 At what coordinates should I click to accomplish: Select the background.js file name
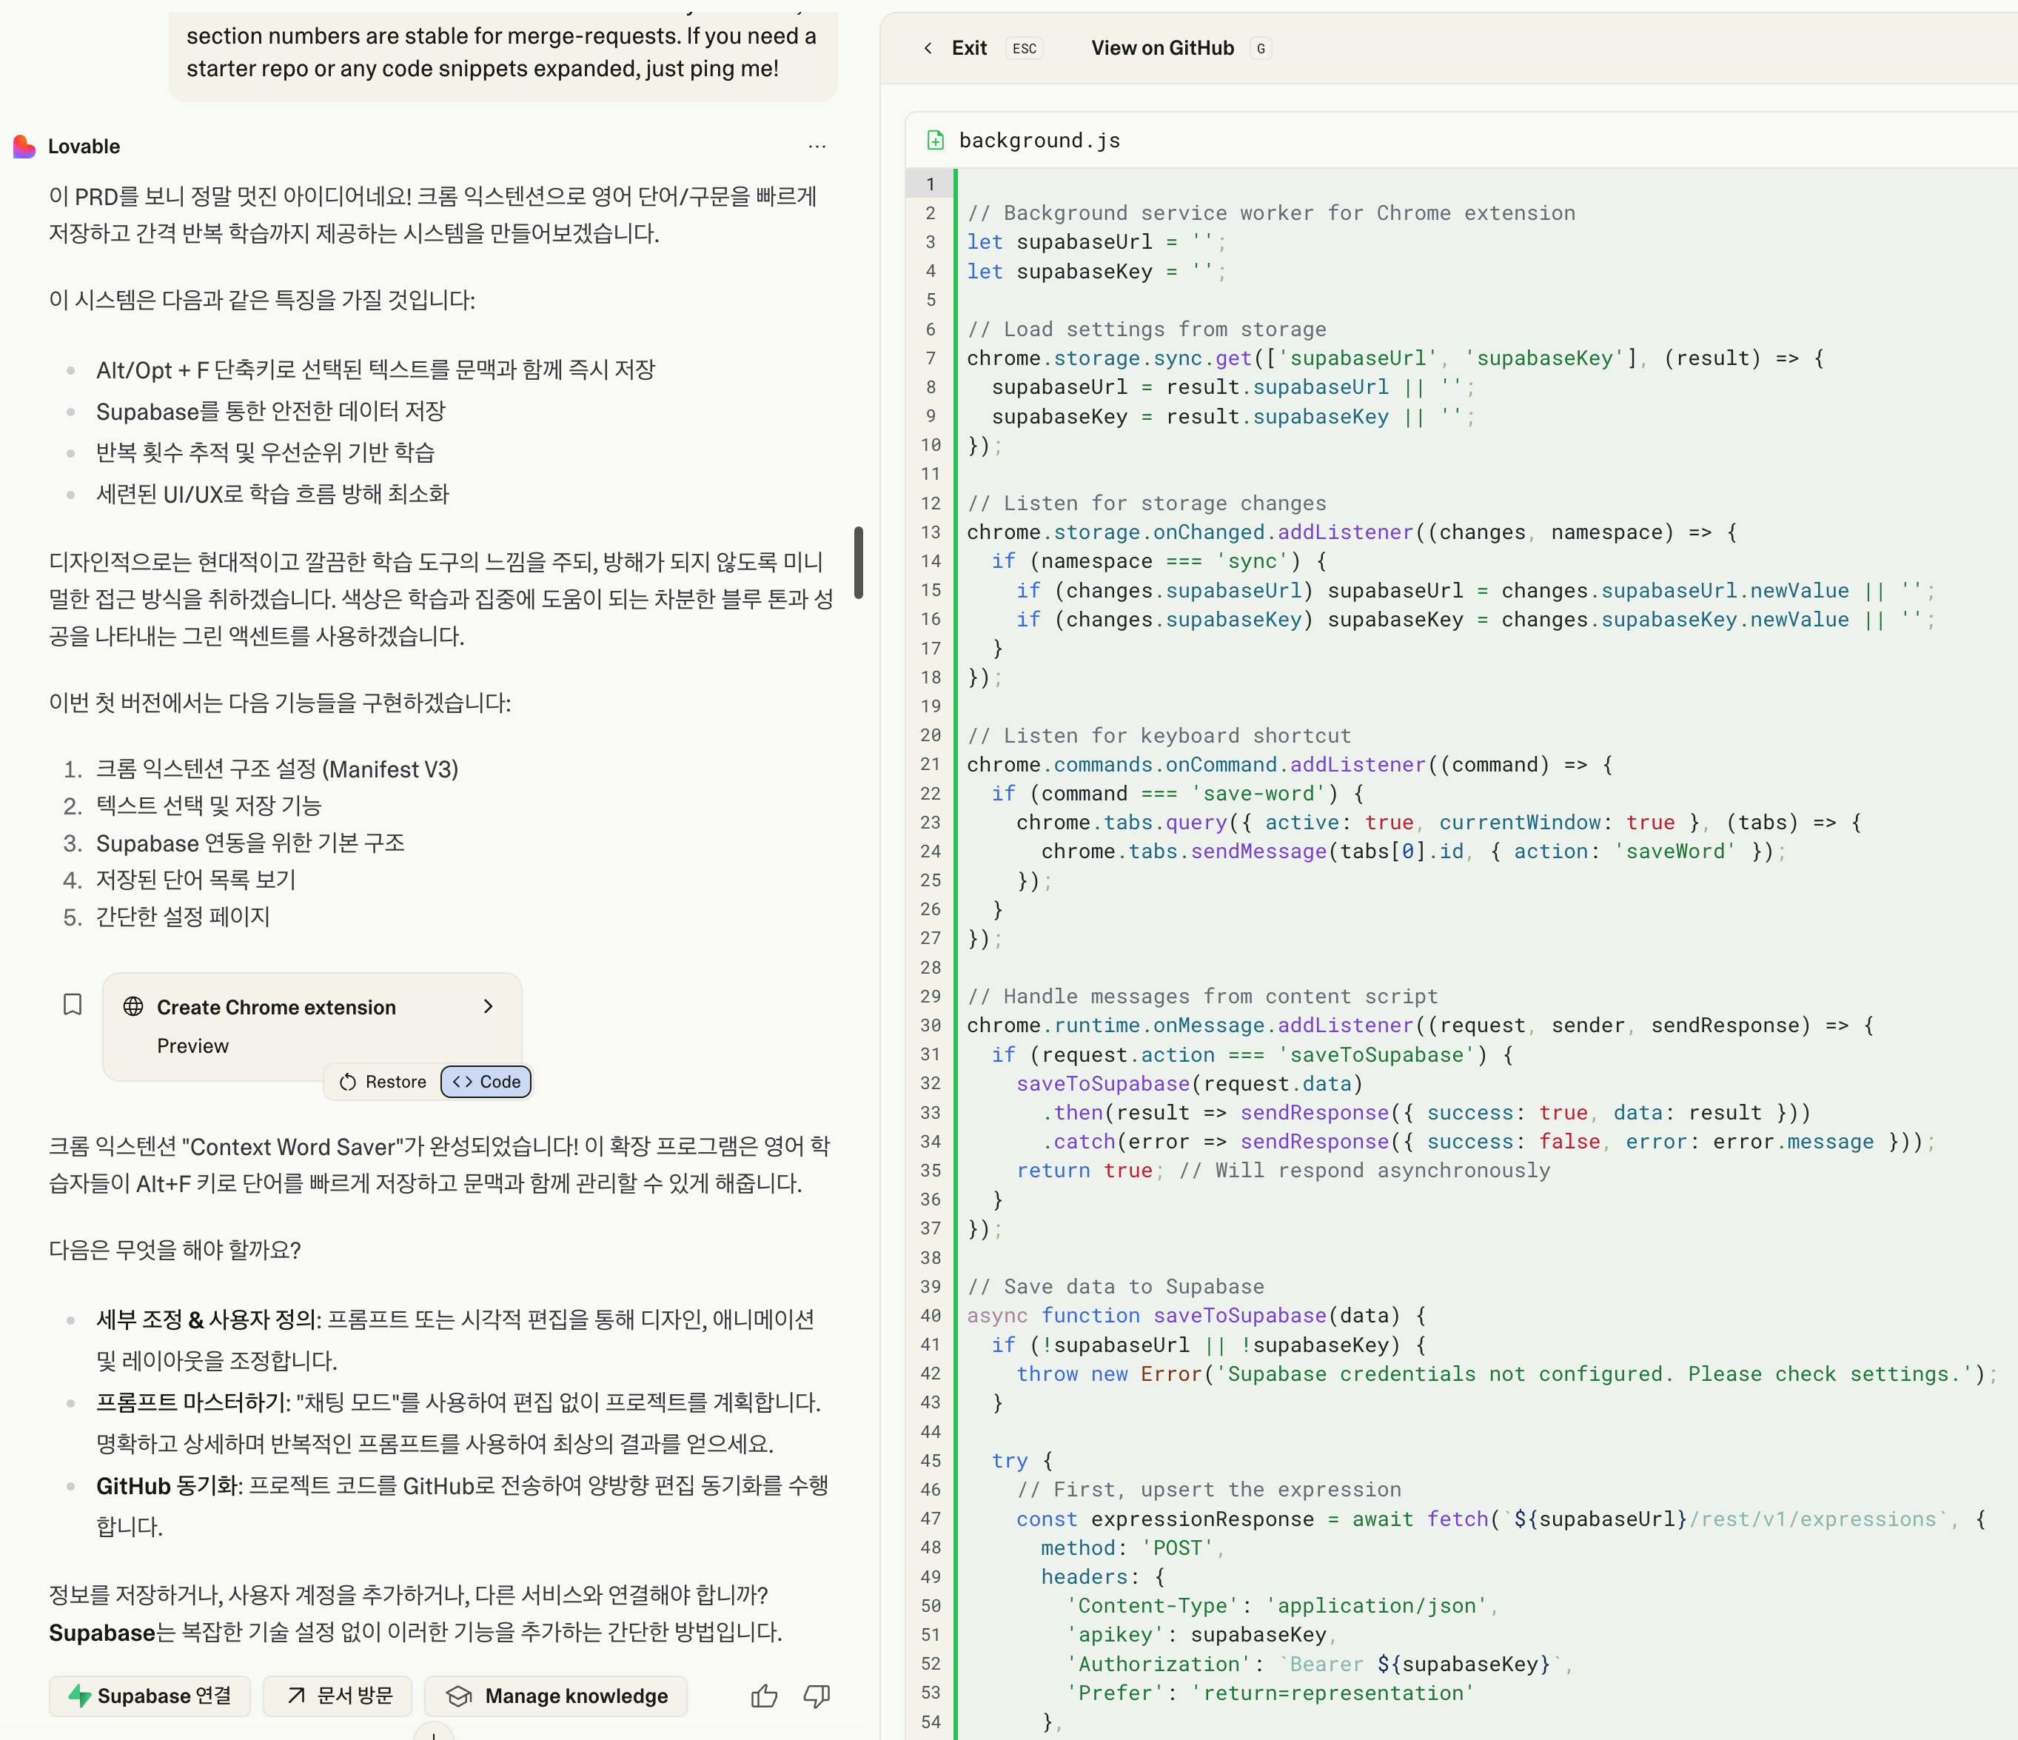click(x=1039, y=140)
